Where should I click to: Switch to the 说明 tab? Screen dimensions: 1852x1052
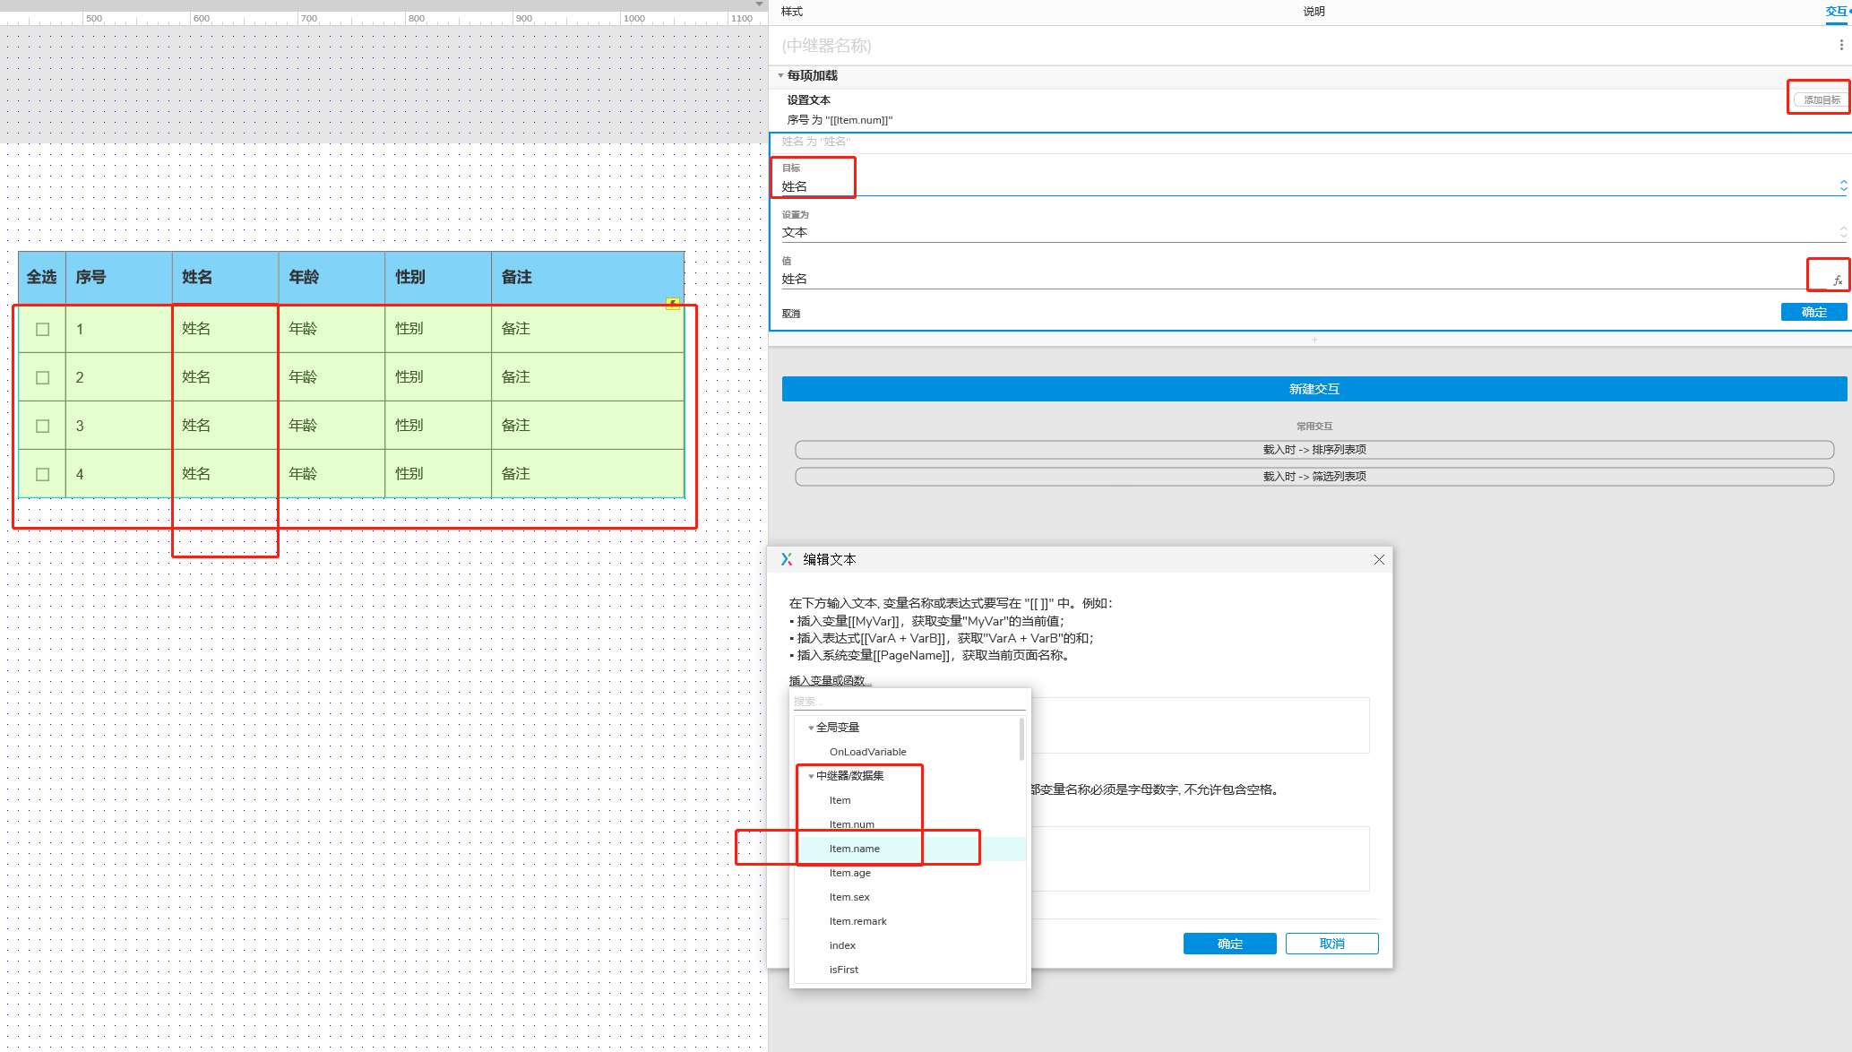[1314, 12]
